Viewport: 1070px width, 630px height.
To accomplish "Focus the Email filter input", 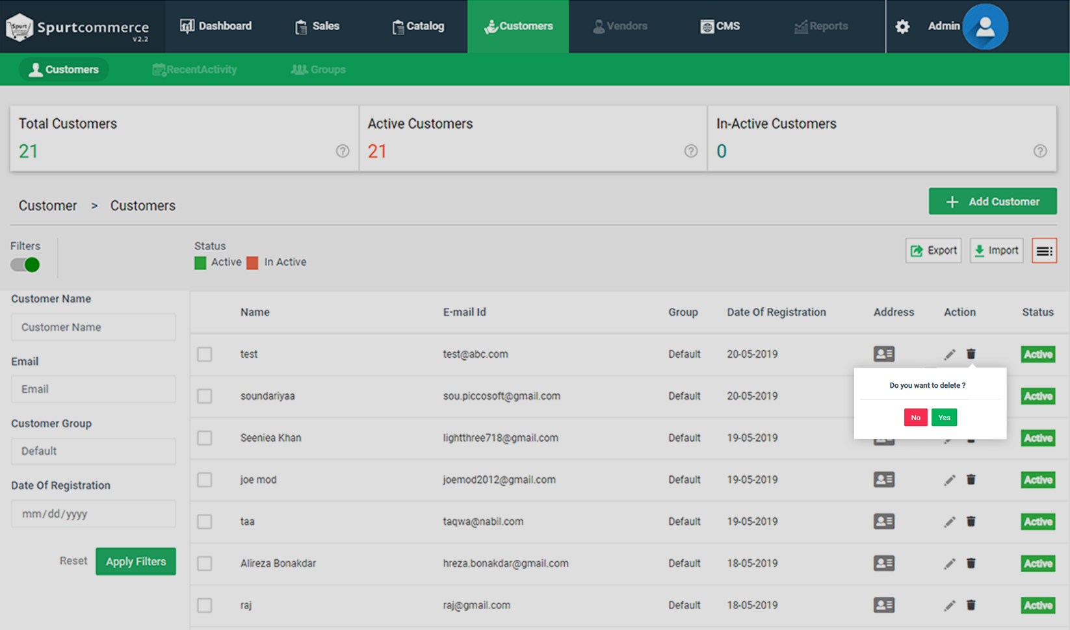I will click(x=94, y=389).
